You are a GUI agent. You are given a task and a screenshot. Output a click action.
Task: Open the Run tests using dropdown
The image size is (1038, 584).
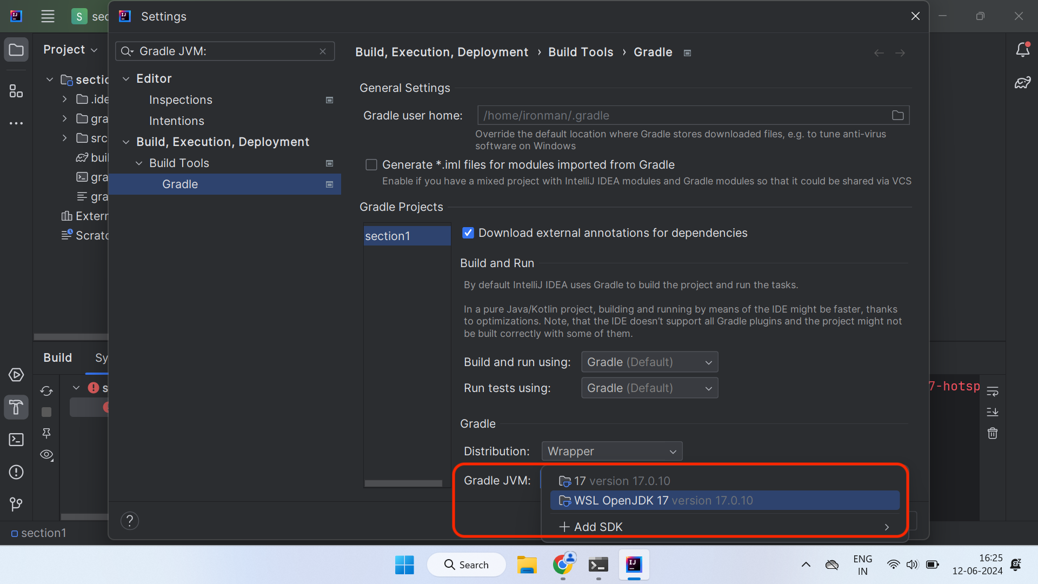click(649, 388)
